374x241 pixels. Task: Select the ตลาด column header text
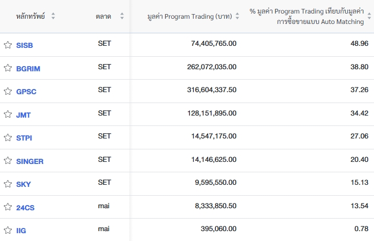coord(103,17)
